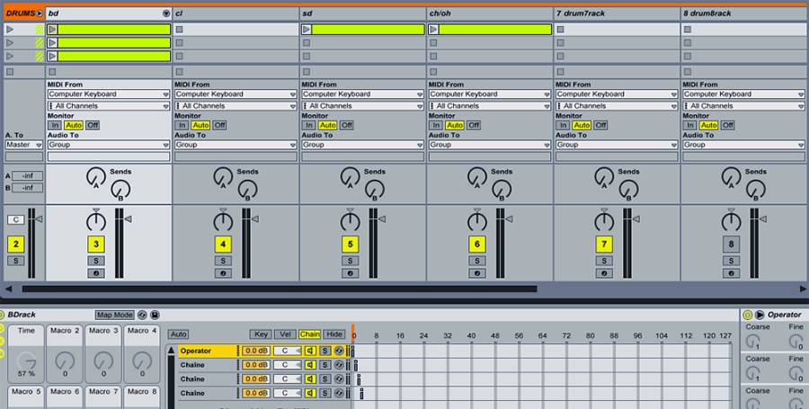Click the Operator chain speaker icon
The height and width of the screenshot is (409, 809).
coord(309,351)
